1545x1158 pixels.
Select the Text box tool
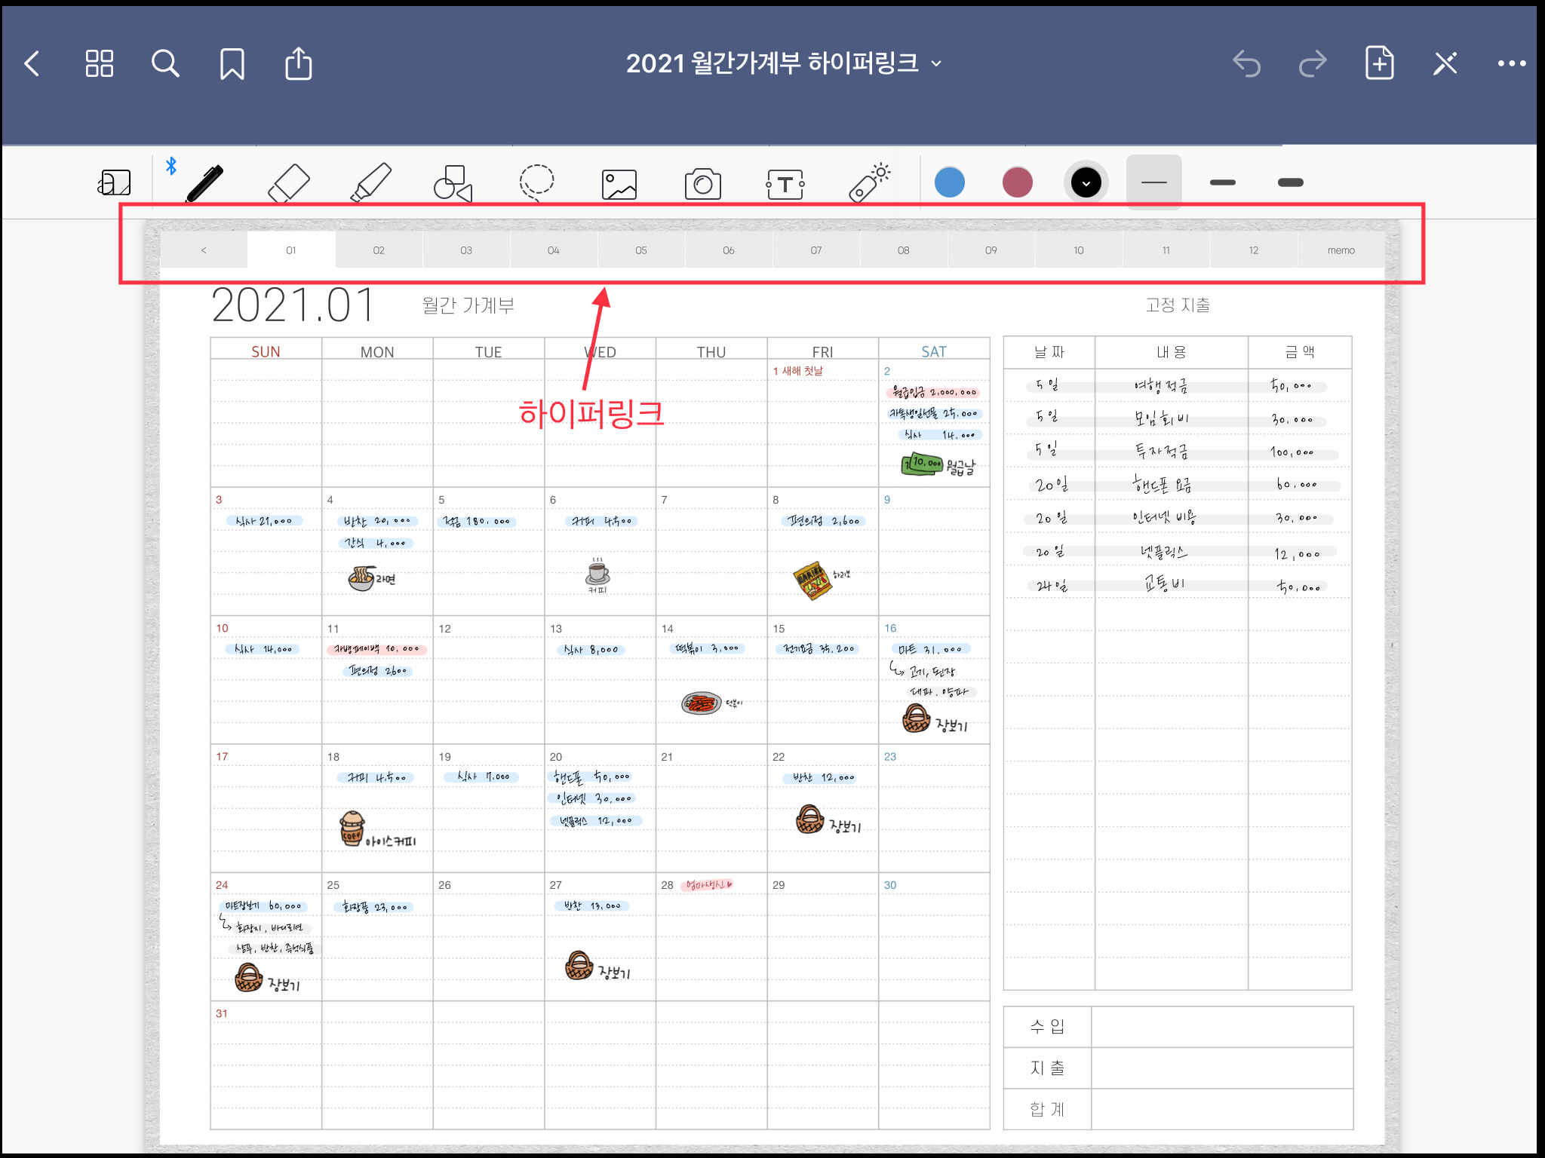pyautogui.click(x=785, y=184)
